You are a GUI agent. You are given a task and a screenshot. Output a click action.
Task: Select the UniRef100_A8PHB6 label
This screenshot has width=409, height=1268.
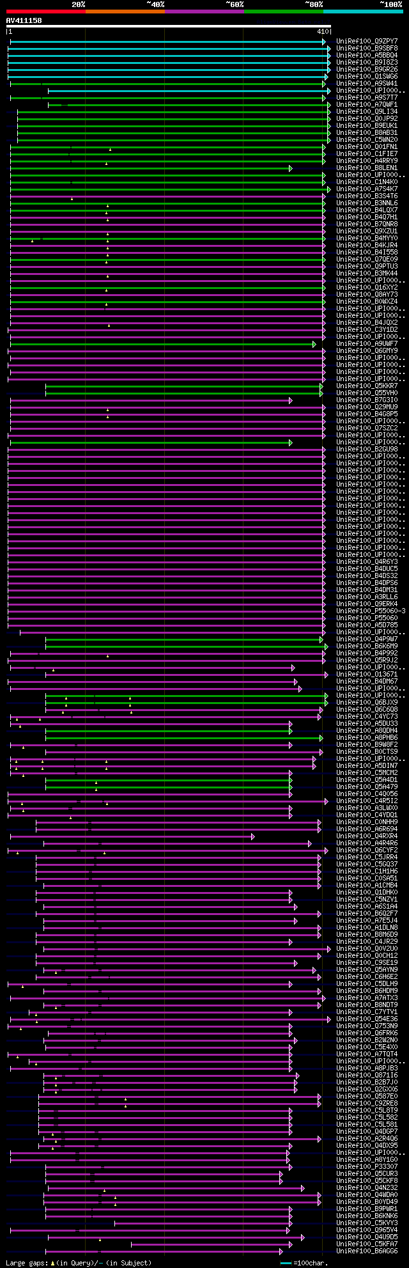tap(367, 738)
